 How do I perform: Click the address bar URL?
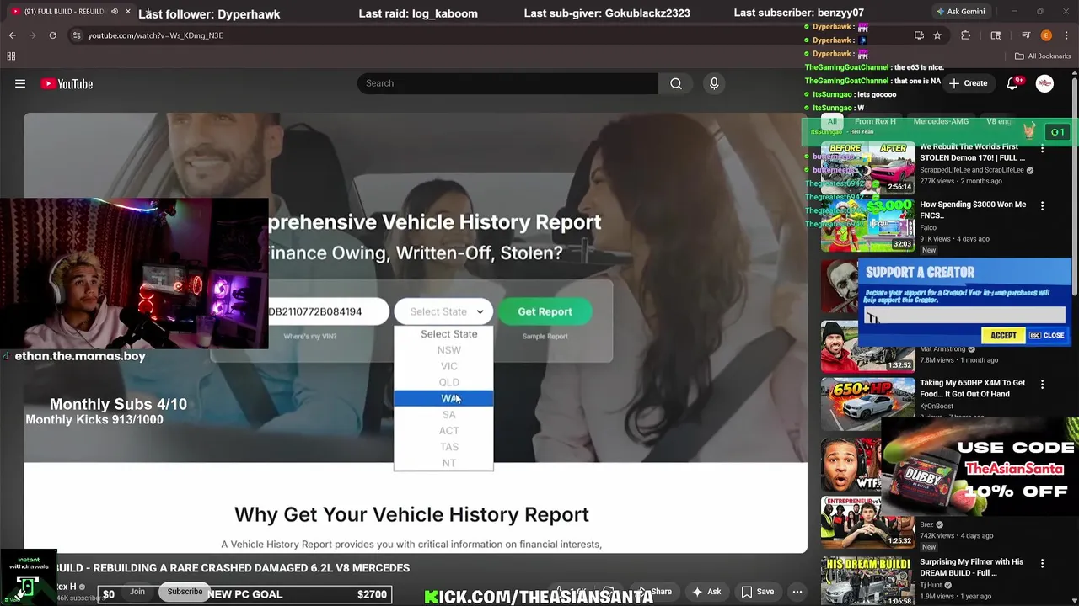pyautogui.click(x=155, y=35)
